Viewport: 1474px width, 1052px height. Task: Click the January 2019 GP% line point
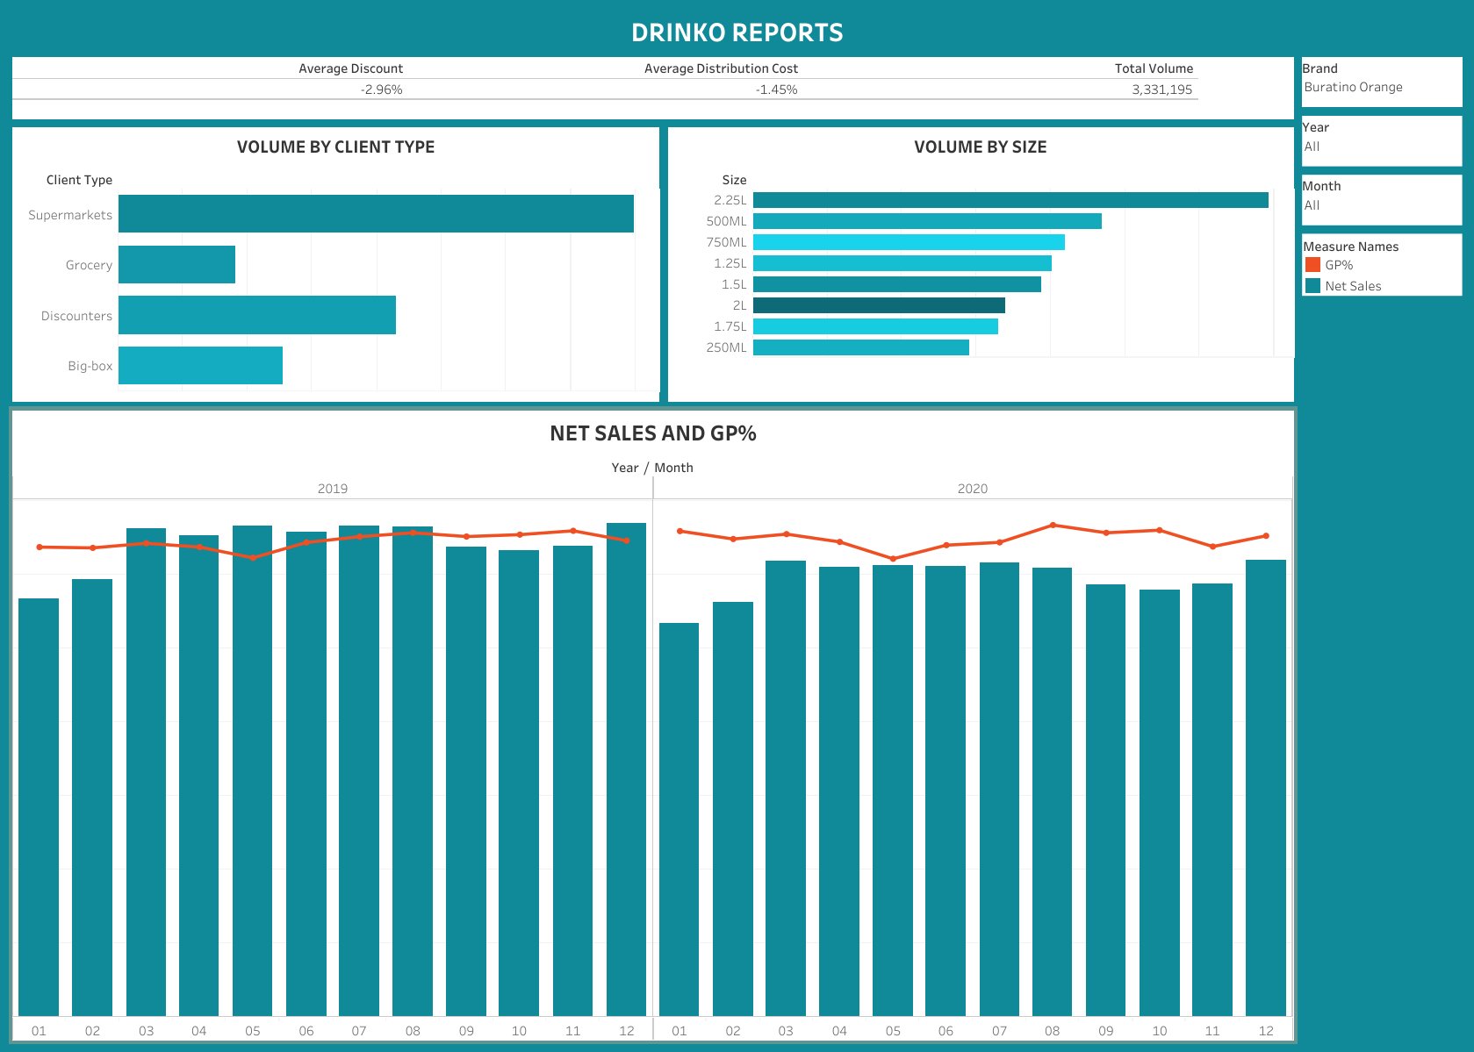pyautogui.click(x=40, y=546)
